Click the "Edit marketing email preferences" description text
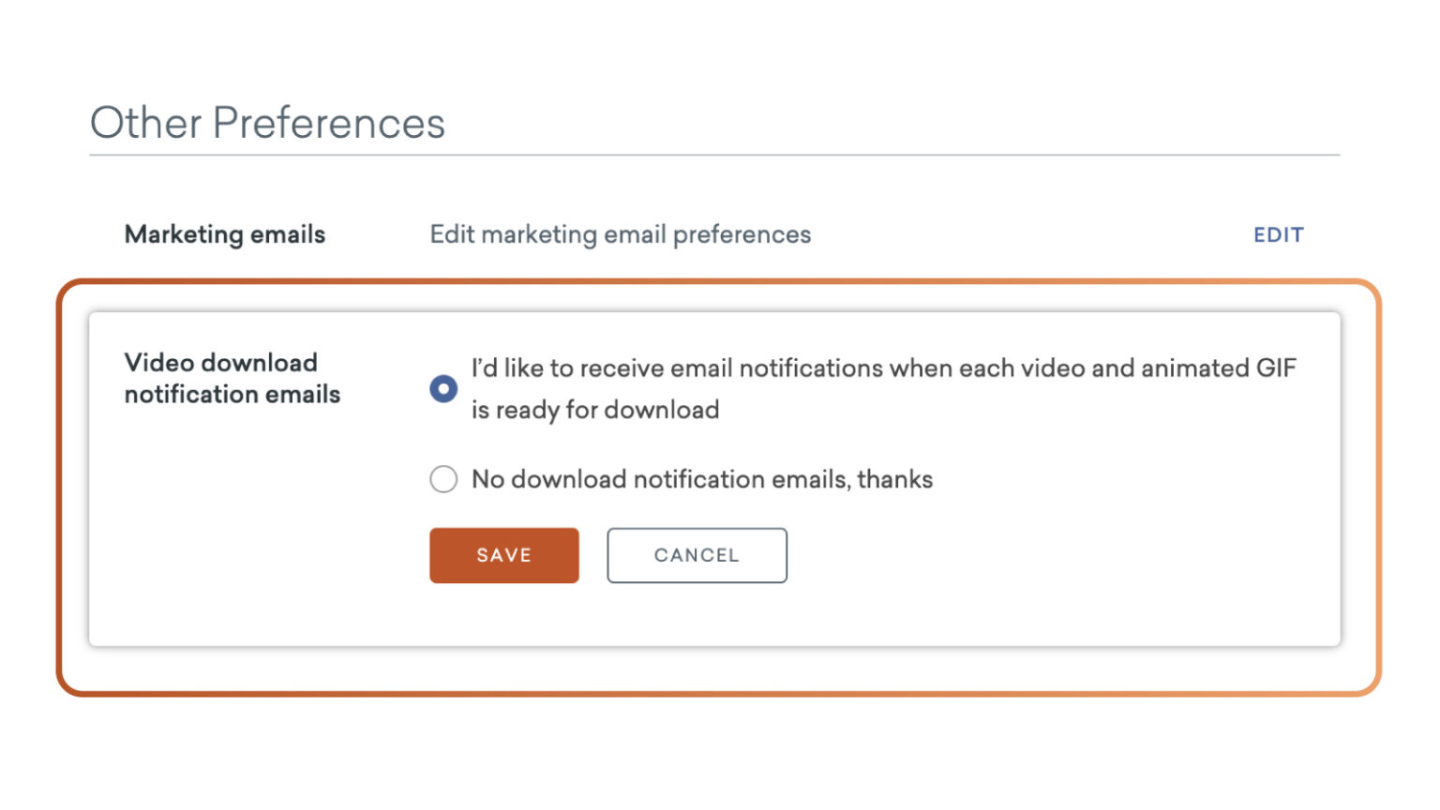The height and width of the screenshot is (810, 1440). tap(620, 234)
